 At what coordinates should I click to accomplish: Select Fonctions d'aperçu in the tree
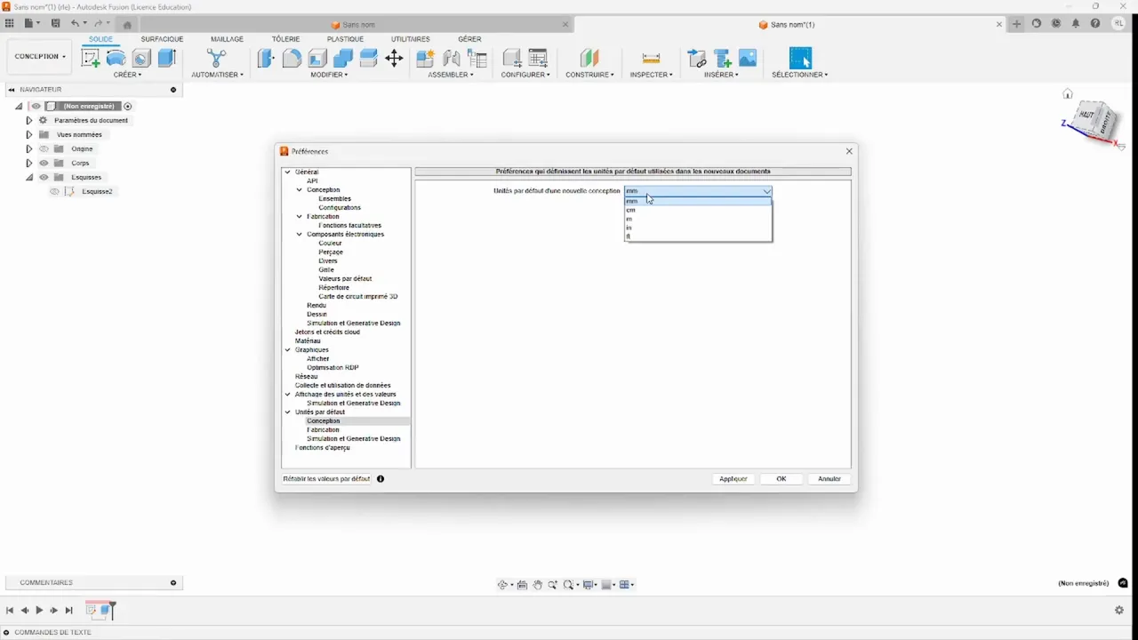pyautogui.click(x=322, y=448)
